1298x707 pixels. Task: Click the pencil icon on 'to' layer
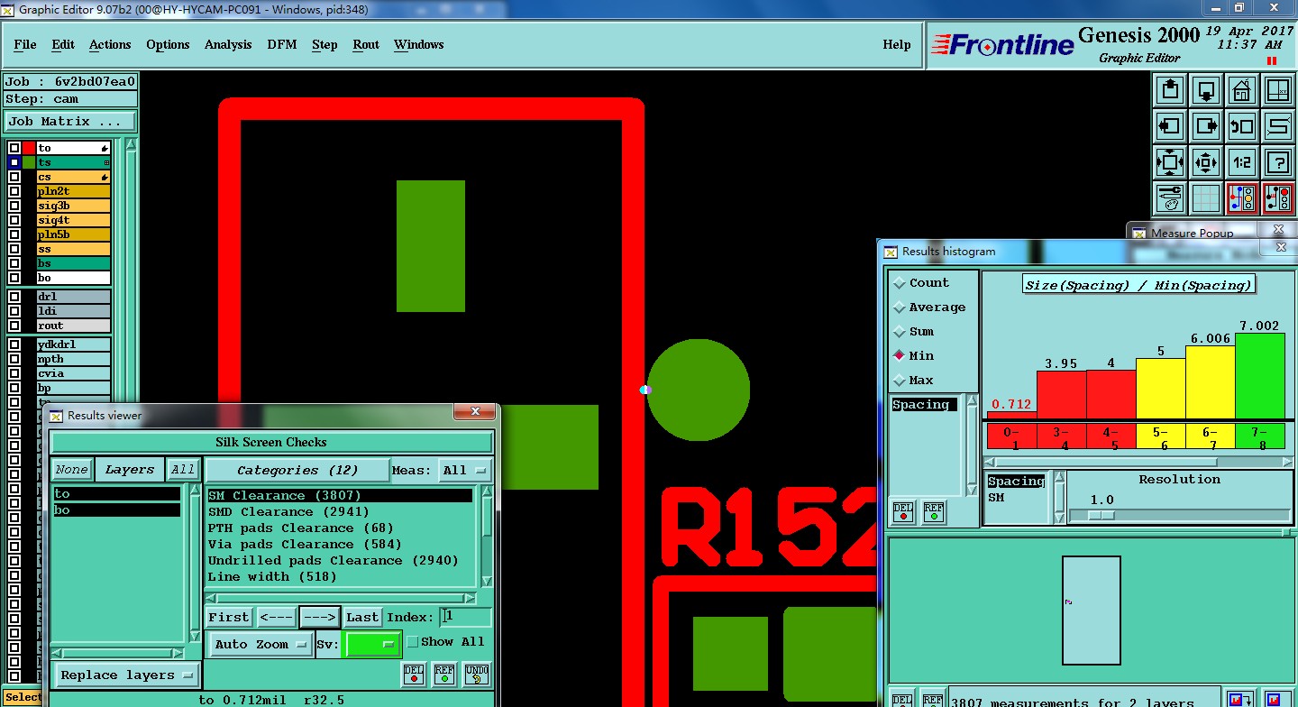pyautogui.click(x=105, y=148)
